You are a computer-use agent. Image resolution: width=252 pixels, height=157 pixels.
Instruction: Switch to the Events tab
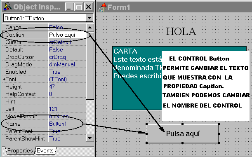point(45,150)
